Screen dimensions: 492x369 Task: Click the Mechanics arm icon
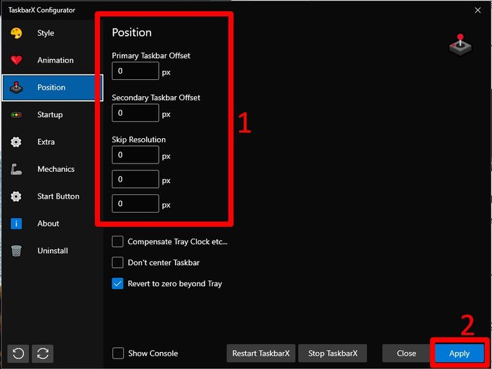click(x=16, y=169)
